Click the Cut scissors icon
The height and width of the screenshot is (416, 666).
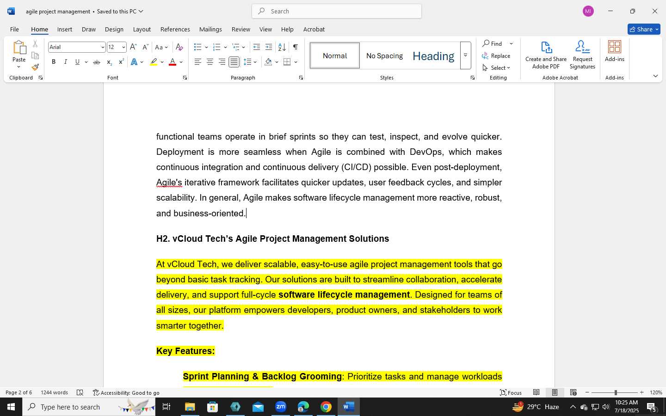[35, 44]
